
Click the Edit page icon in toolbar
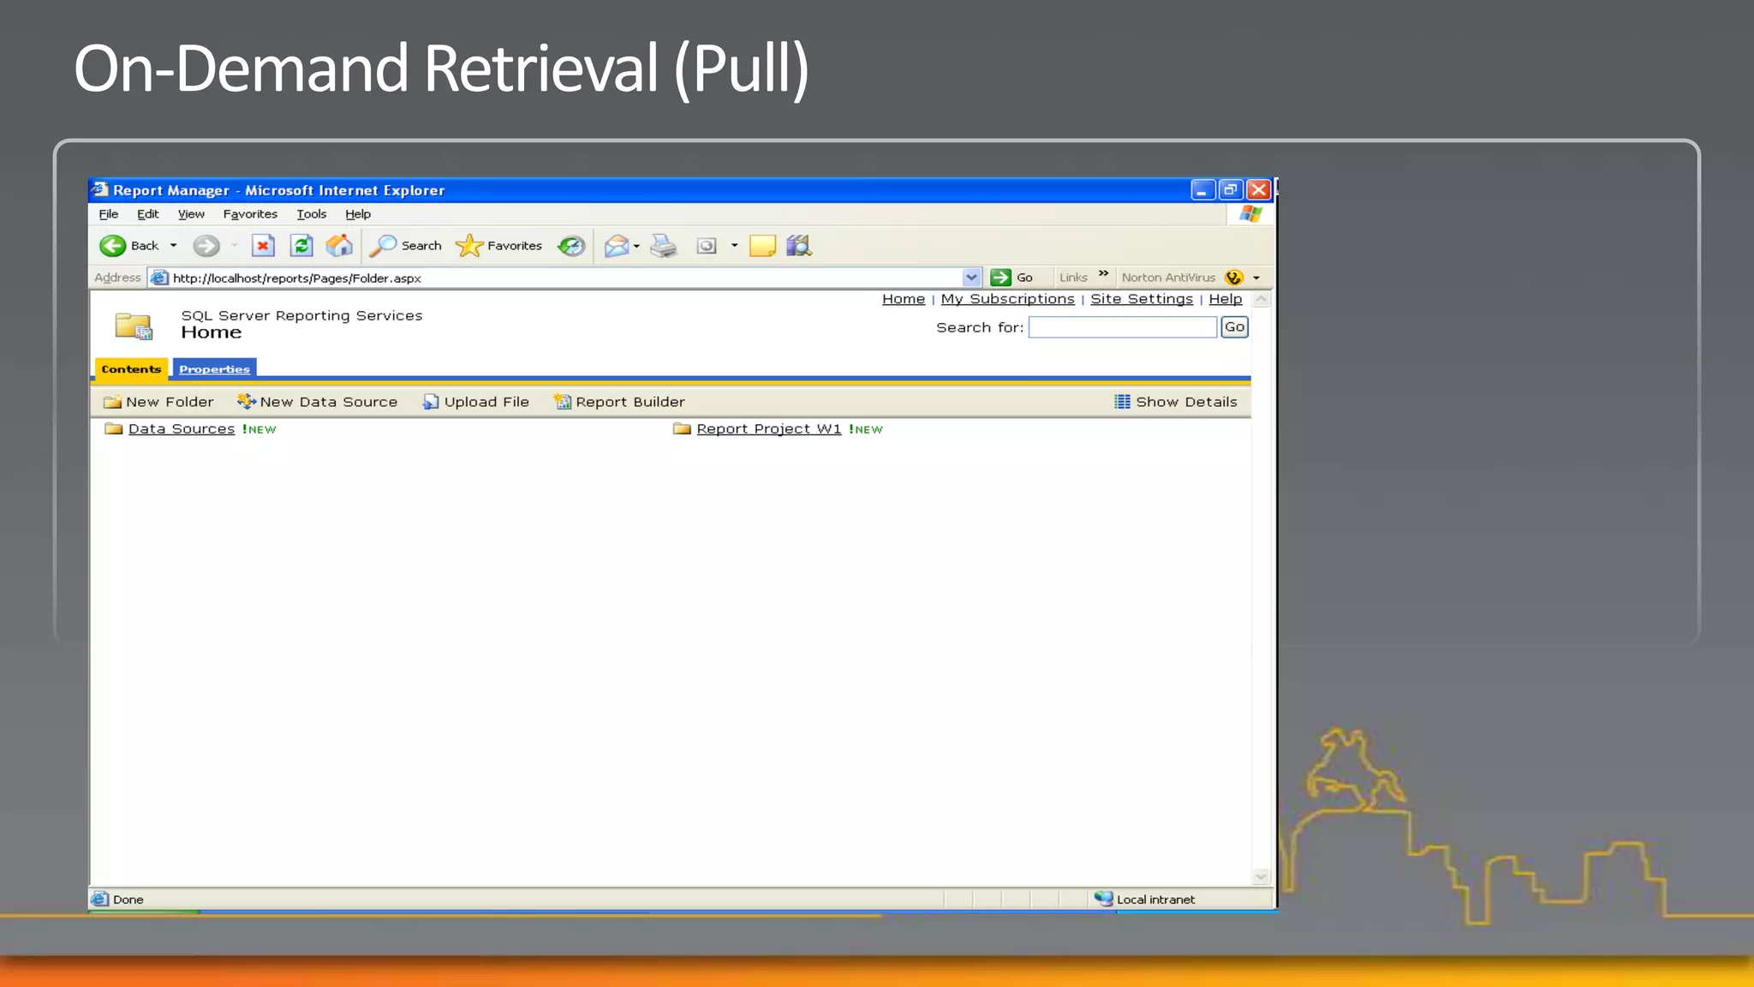tap(707, 247)
